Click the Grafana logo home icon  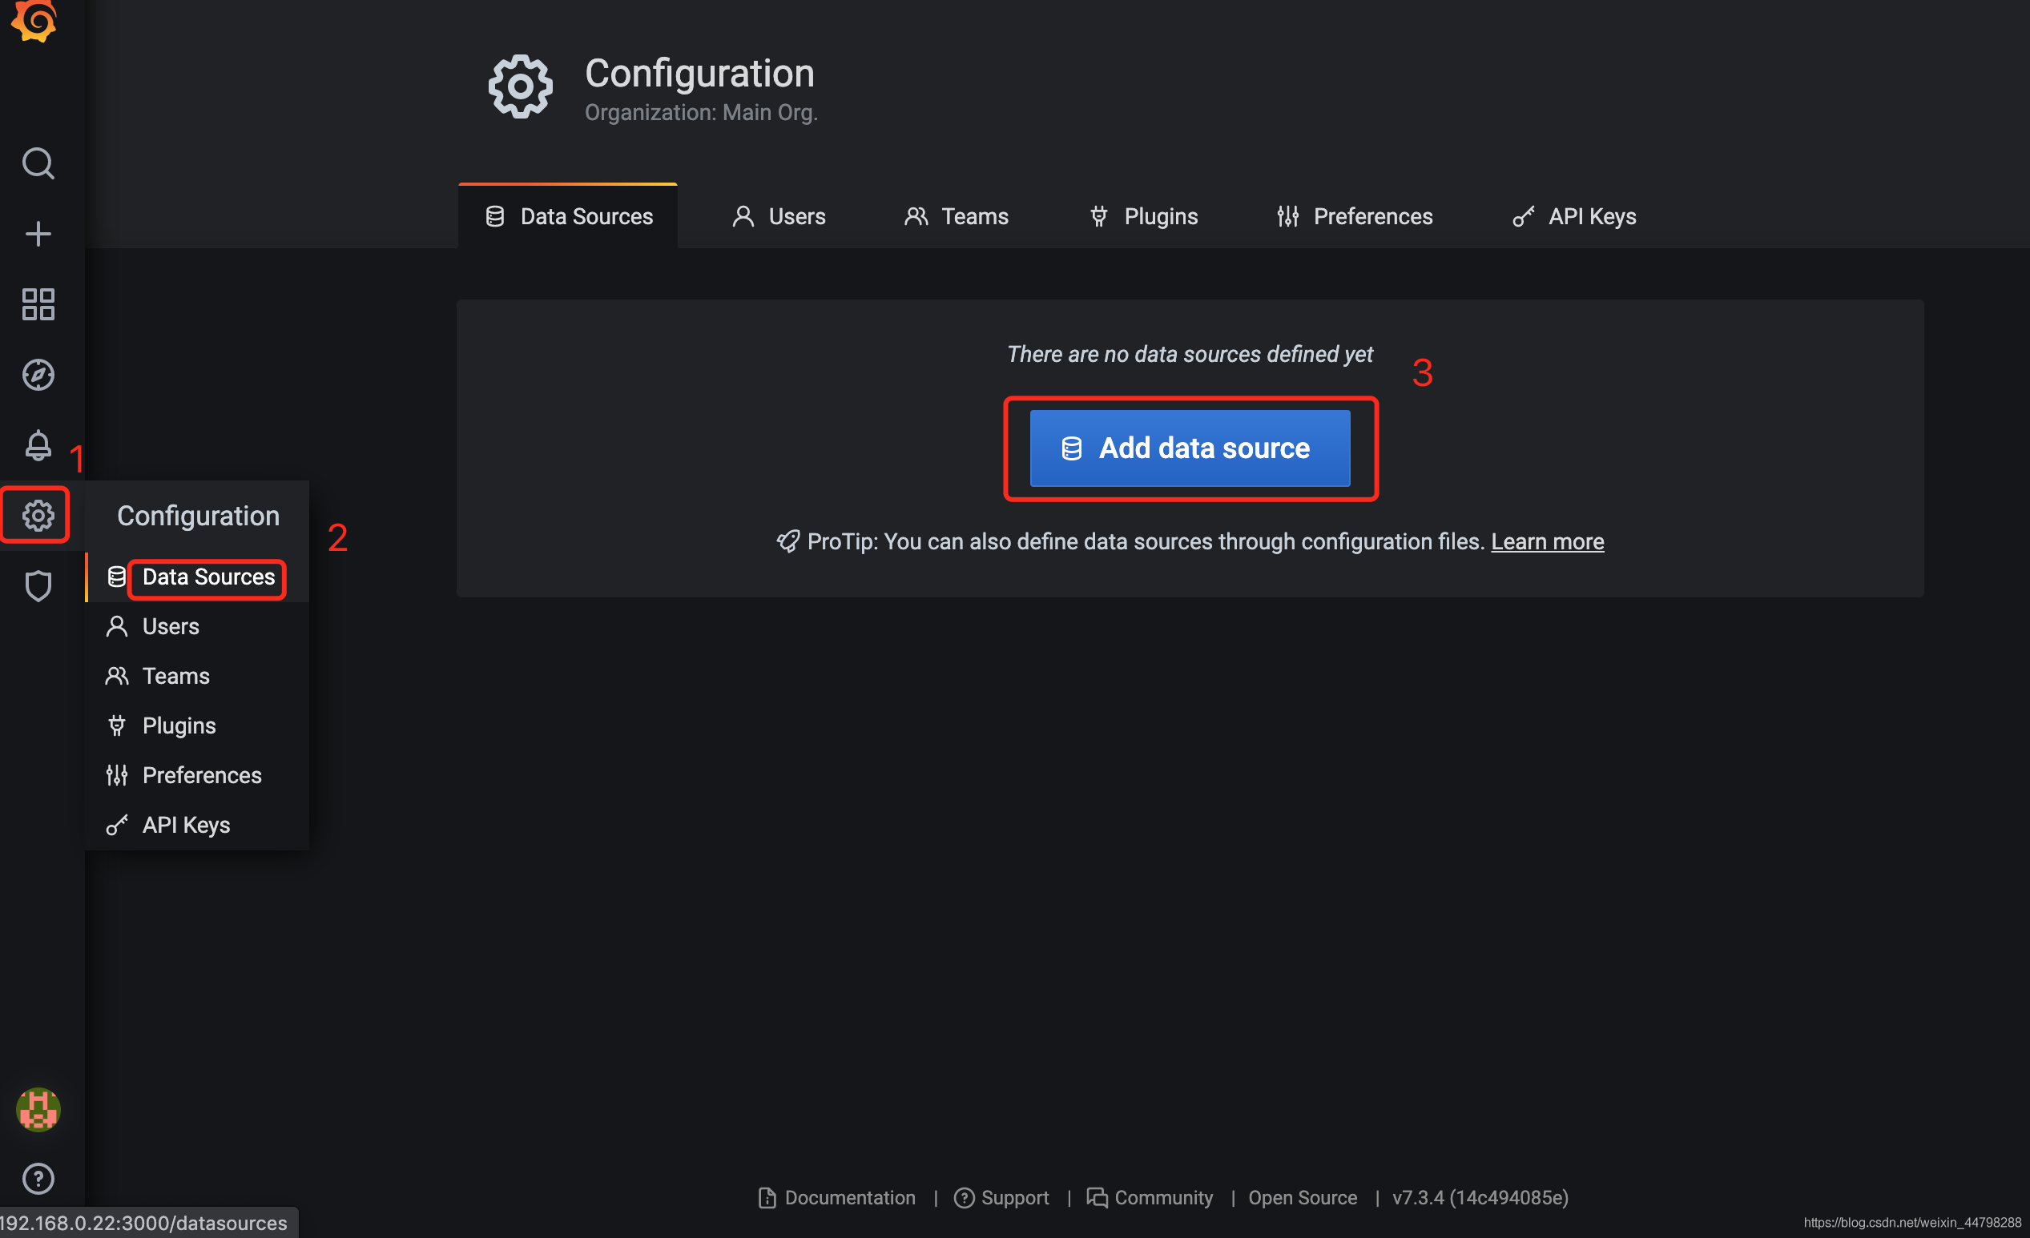(34, 20)
